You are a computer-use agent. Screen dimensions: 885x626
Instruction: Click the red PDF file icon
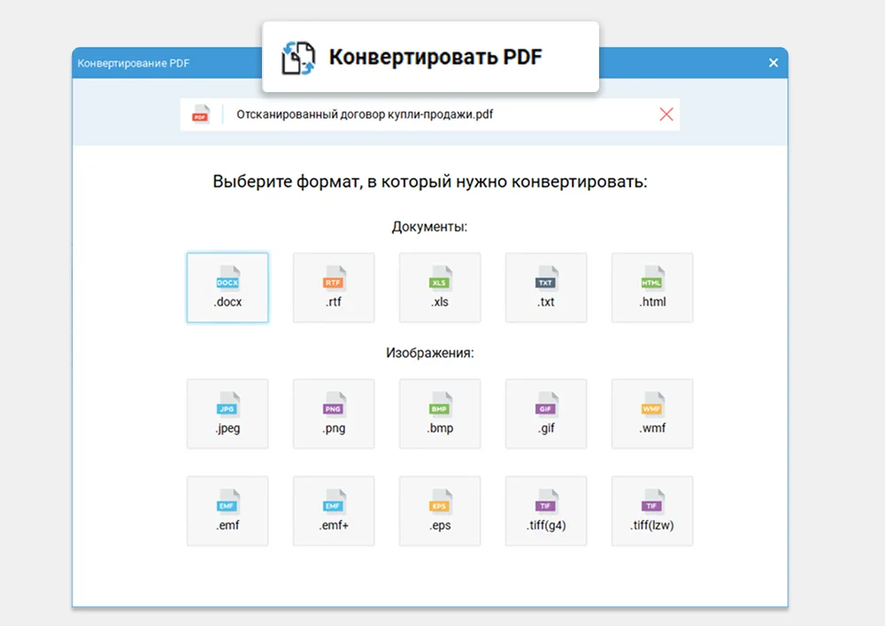coord(200,114)
